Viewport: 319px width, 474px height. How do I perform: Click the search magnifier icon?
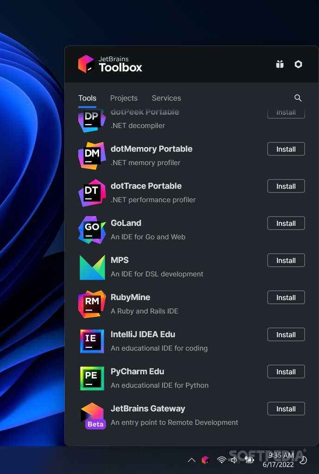pyautogui.click(x=298, y=98)
